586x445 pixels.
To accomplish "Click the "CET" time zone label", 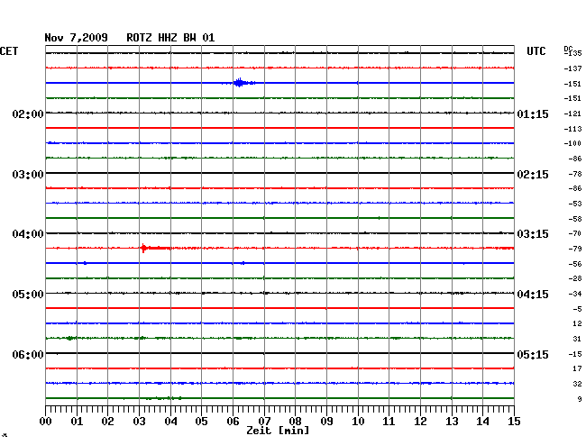I will [9, 51].
